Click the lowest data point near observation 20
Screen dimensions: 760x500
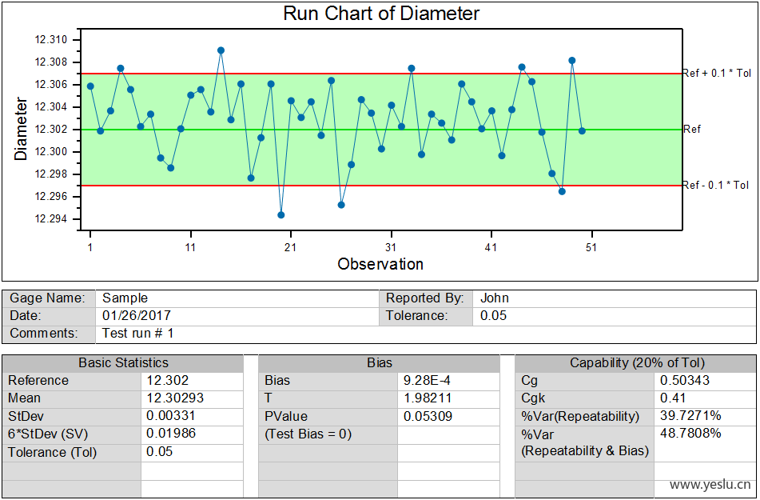tap(281, 215)
